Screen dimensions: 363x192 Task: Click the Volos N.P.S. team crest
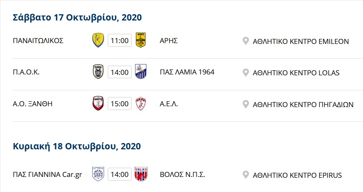[141, 174]
